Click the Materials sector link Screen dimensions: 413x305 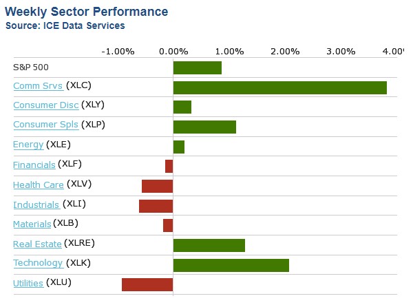[x=32, y=224]
